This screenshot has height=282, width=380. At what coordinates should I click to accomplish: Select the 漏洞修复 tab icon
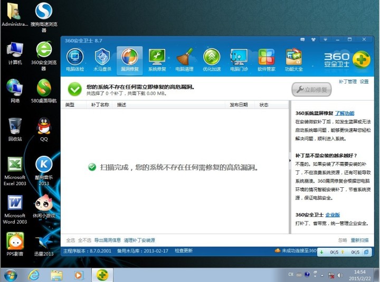130,60
